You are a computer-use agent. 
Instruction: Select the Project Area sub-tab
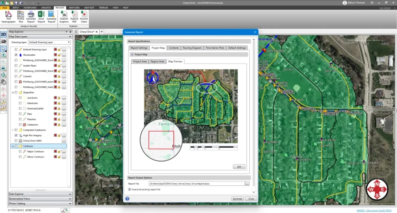coord(140,62)
